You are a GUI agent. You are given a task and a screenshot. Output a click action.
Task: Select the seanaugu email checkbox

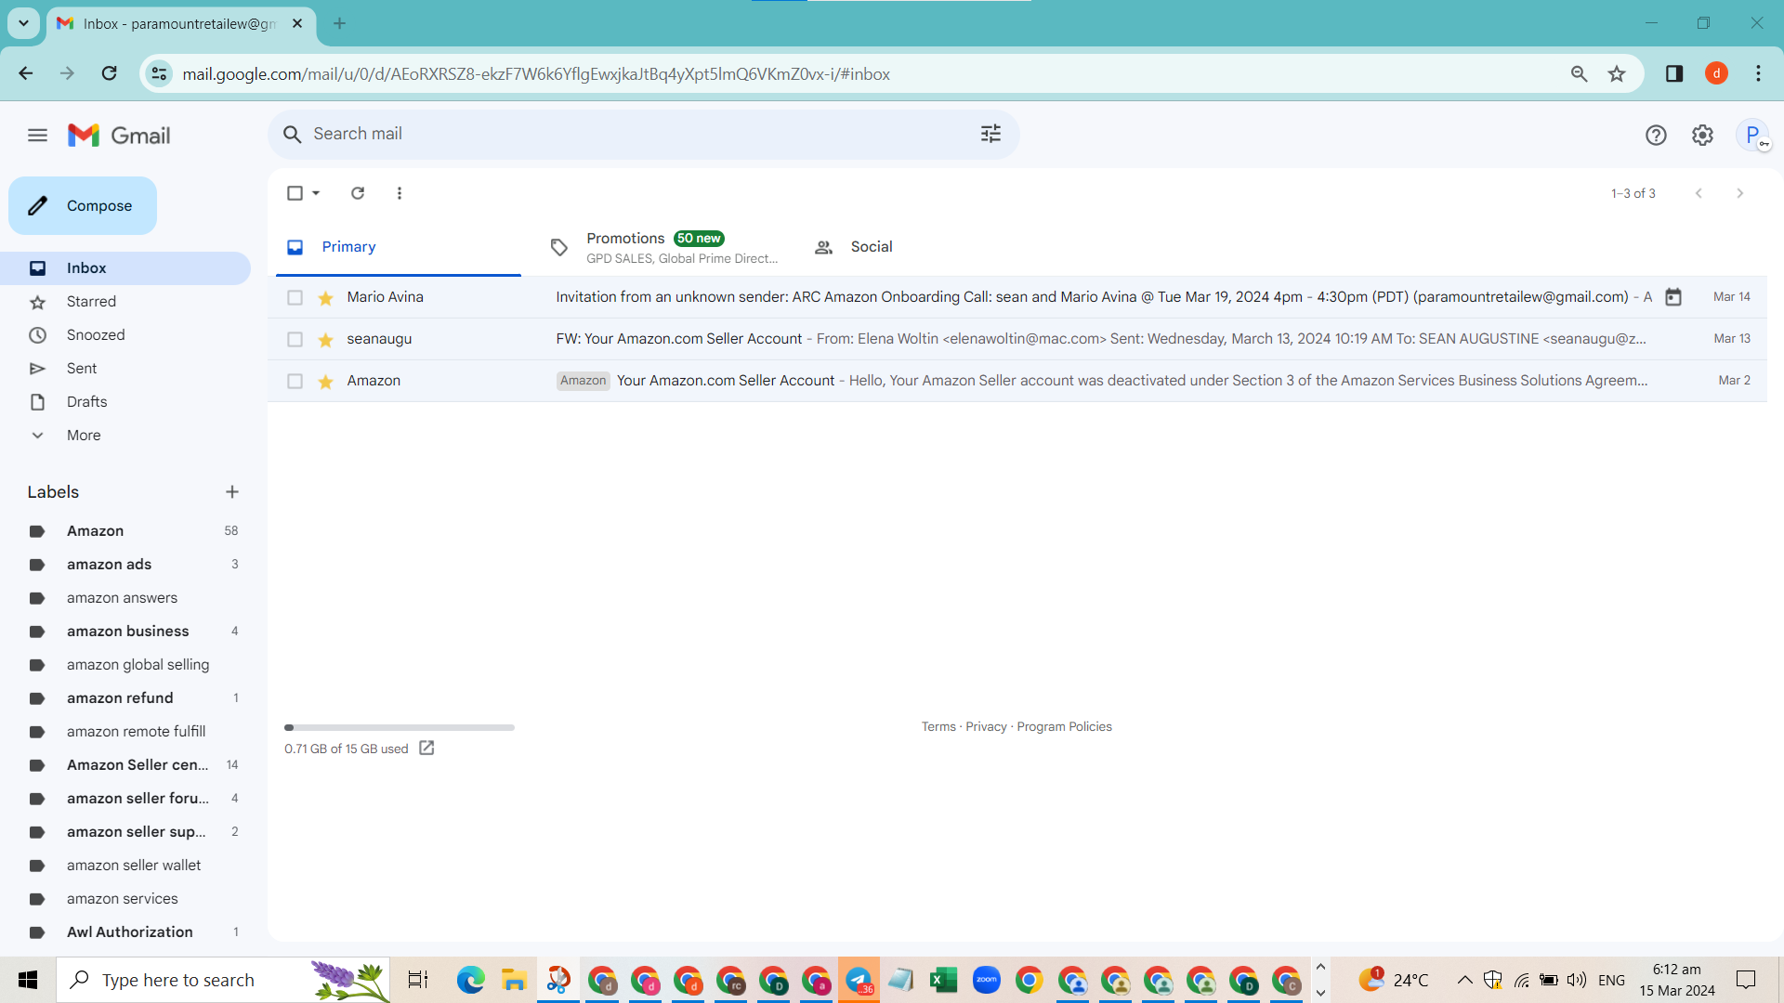click(x=295, y=339)
